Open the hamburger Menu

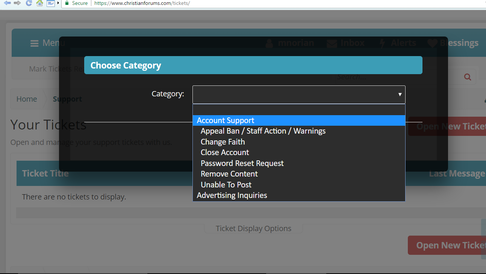coord(47,43)
